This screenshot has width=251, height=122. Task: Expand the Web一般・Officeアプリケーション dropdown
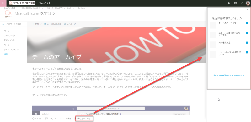[73, 8]
